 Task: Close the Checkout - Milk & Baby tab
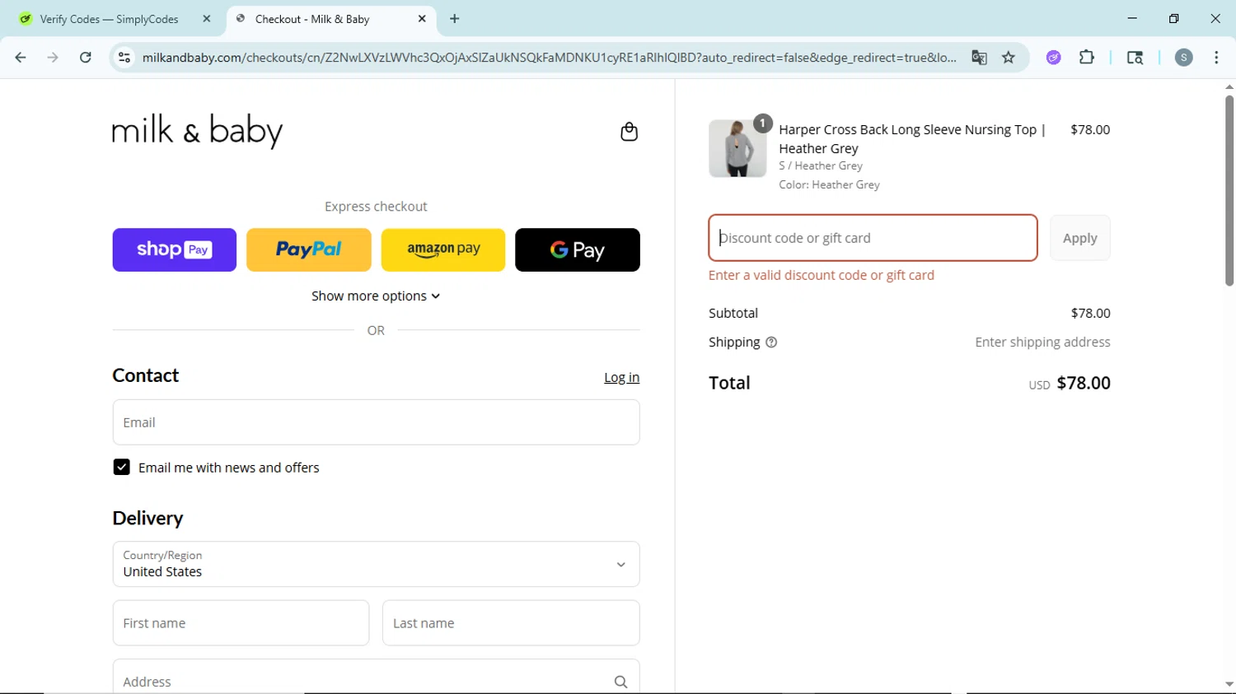pos(422,19)
